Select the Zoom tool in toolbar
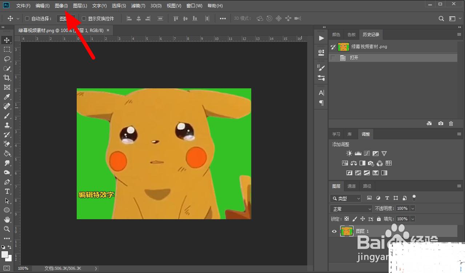The height and width of the screenshot is (273, 465). [x=7, y=229]
